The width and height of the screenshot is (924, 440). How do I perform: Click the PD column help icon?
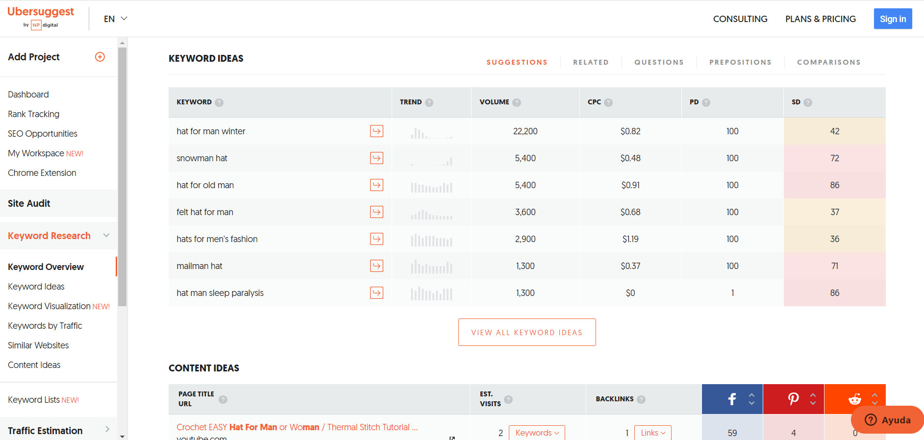(x=706, y=102)
